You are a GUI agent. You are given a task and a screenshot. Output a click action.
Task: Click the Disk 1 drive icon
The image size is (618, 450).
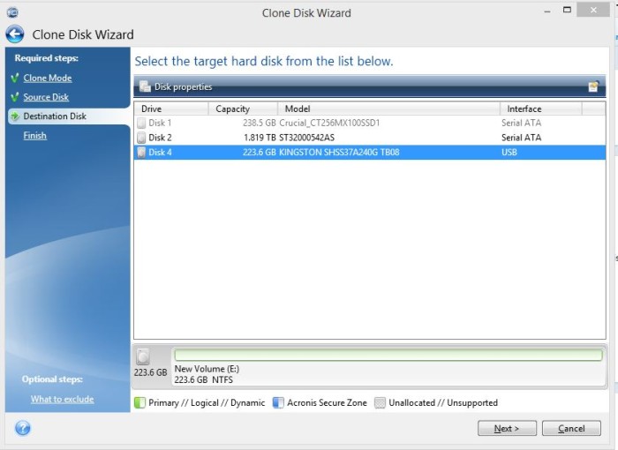(141, 123)
